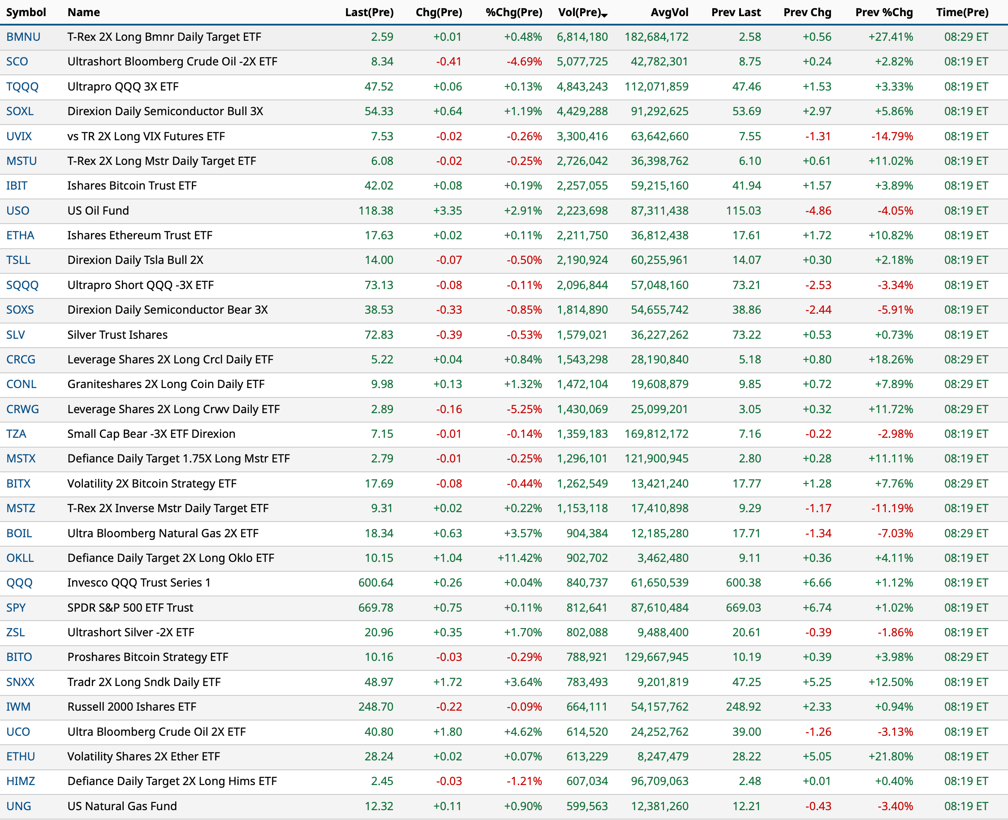Click the Time(Pre) column header
The height and width of the screenshot is (820, 1008).
coord(962,12)
